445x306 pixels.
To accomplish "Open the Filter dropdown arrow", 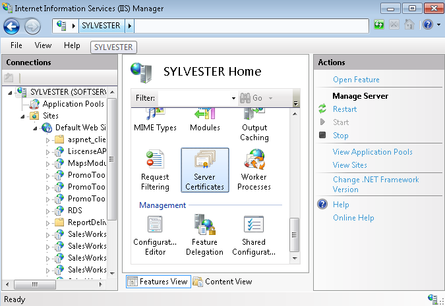I will coord(233,98).
